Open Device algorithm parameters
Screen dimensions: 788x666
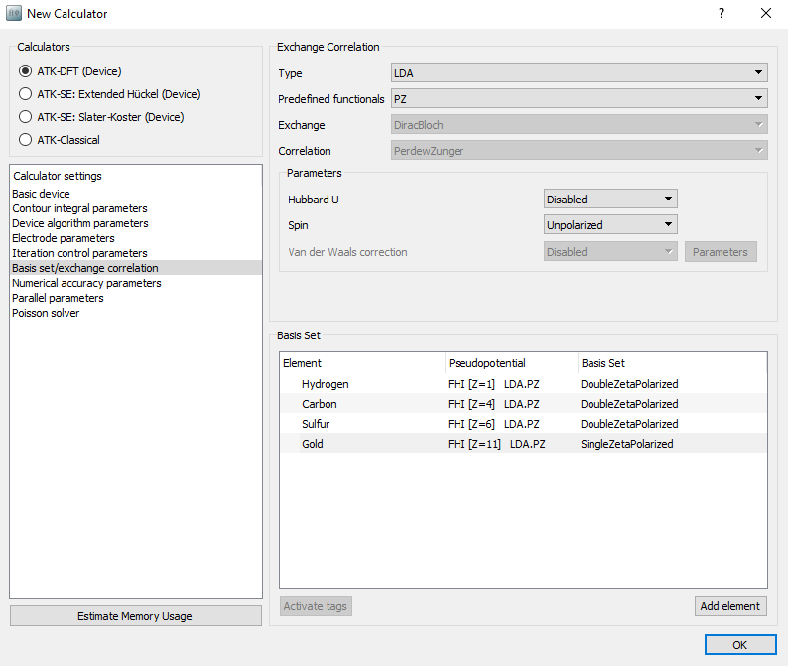tap(136, 223)
